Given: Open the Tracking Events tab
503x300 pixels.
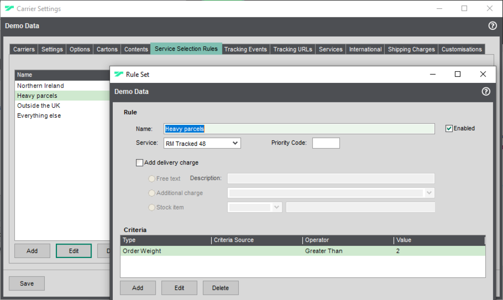Looking at the screenshot, I should click(246, 49).
